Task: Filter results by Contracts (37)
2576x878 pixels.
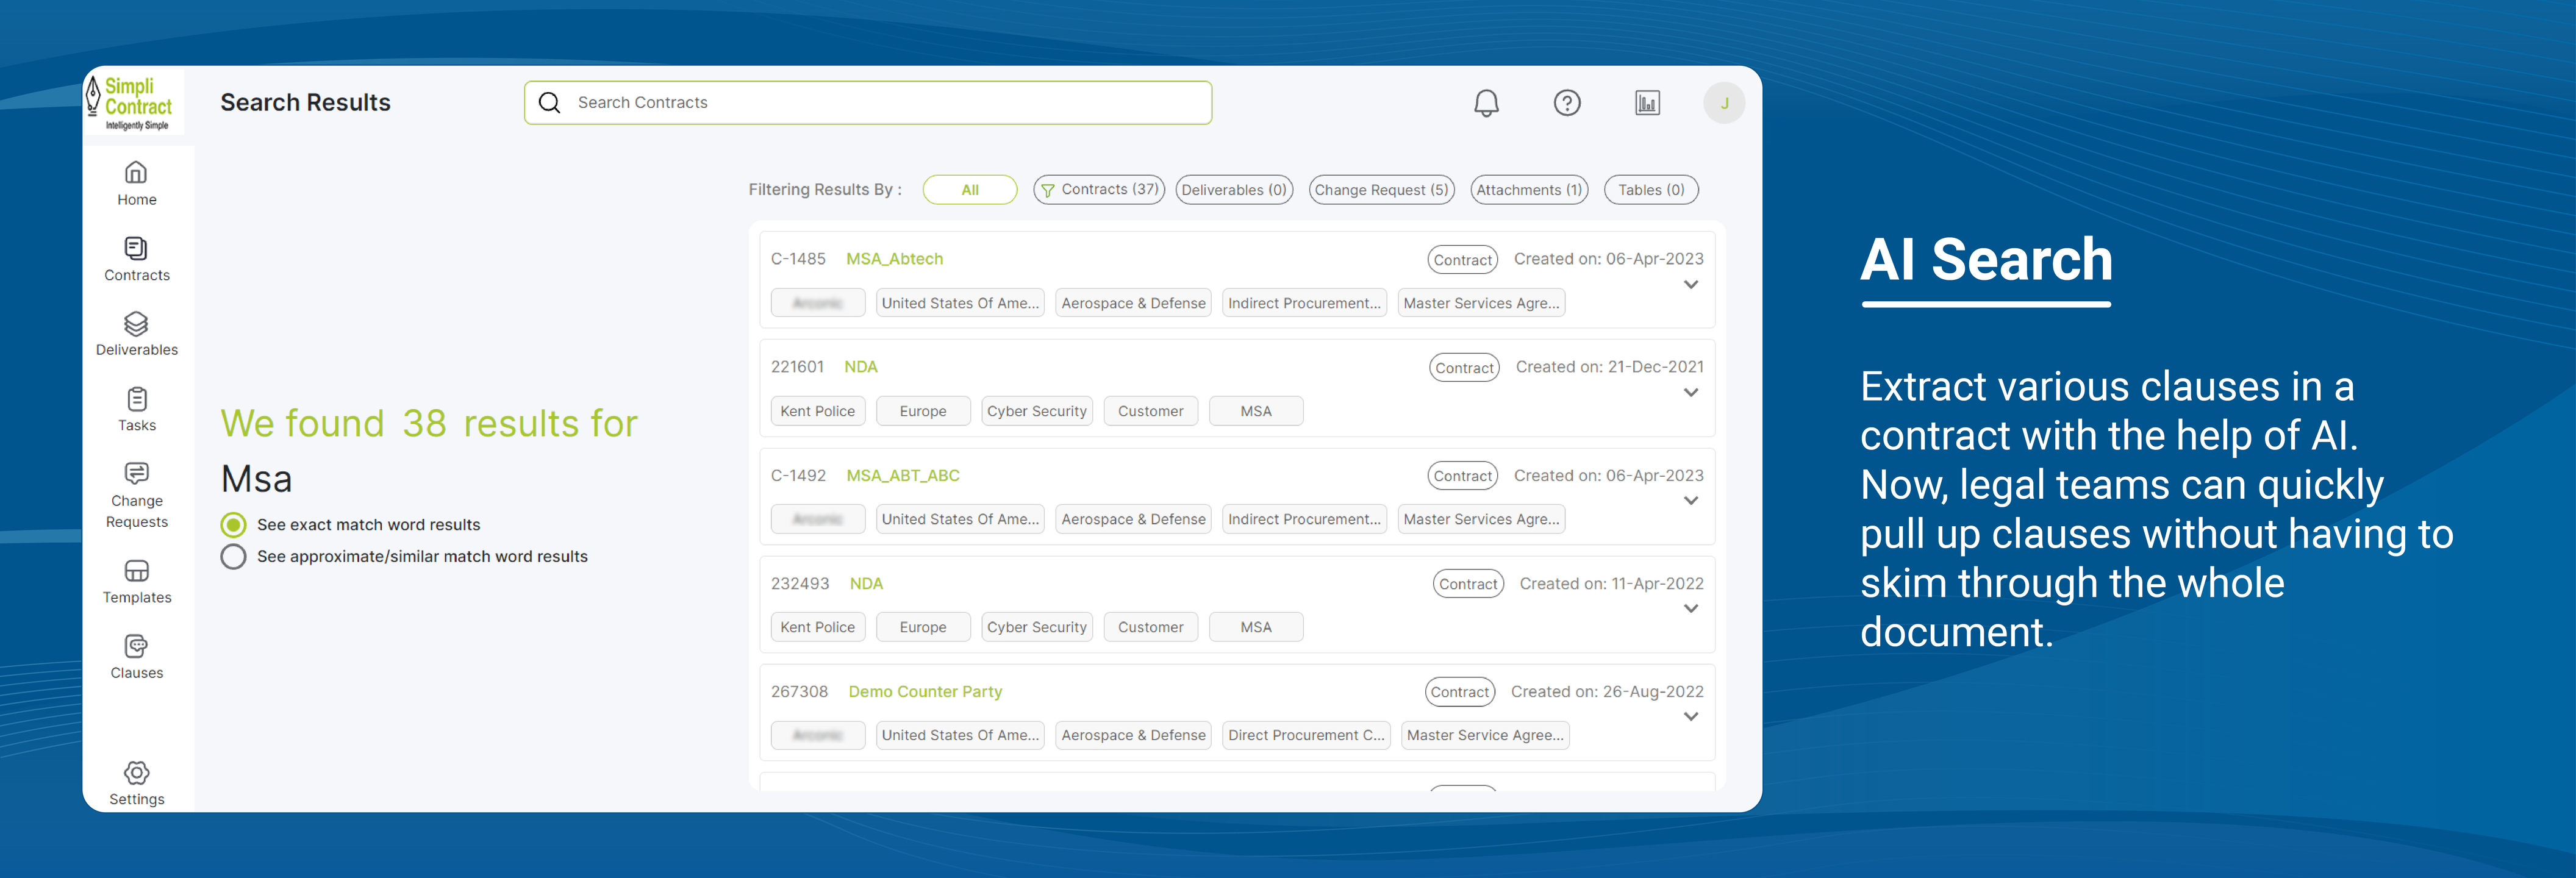Action: (1098, 190)
